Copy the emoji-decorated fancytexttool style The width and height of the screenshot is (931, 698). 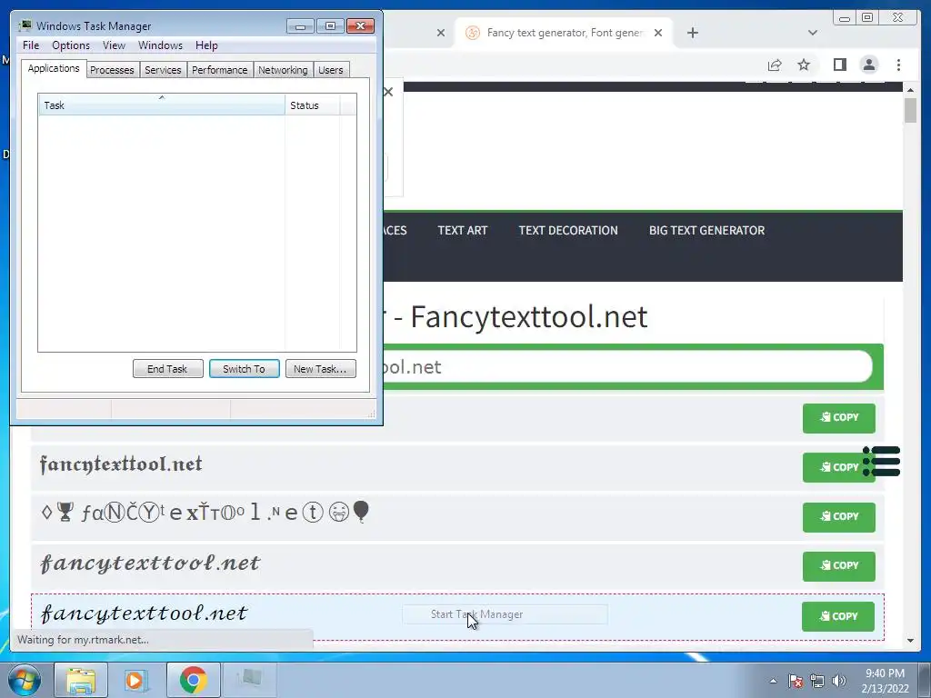click(x=839, y=517)
